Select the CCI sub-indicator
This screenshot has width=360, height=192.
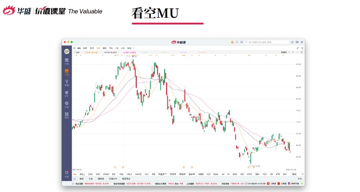[x=208, y=174]
